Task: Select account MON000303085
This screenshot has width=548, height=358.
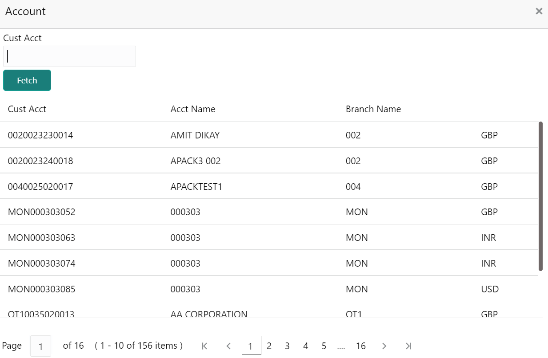Action: click(42, 289)
